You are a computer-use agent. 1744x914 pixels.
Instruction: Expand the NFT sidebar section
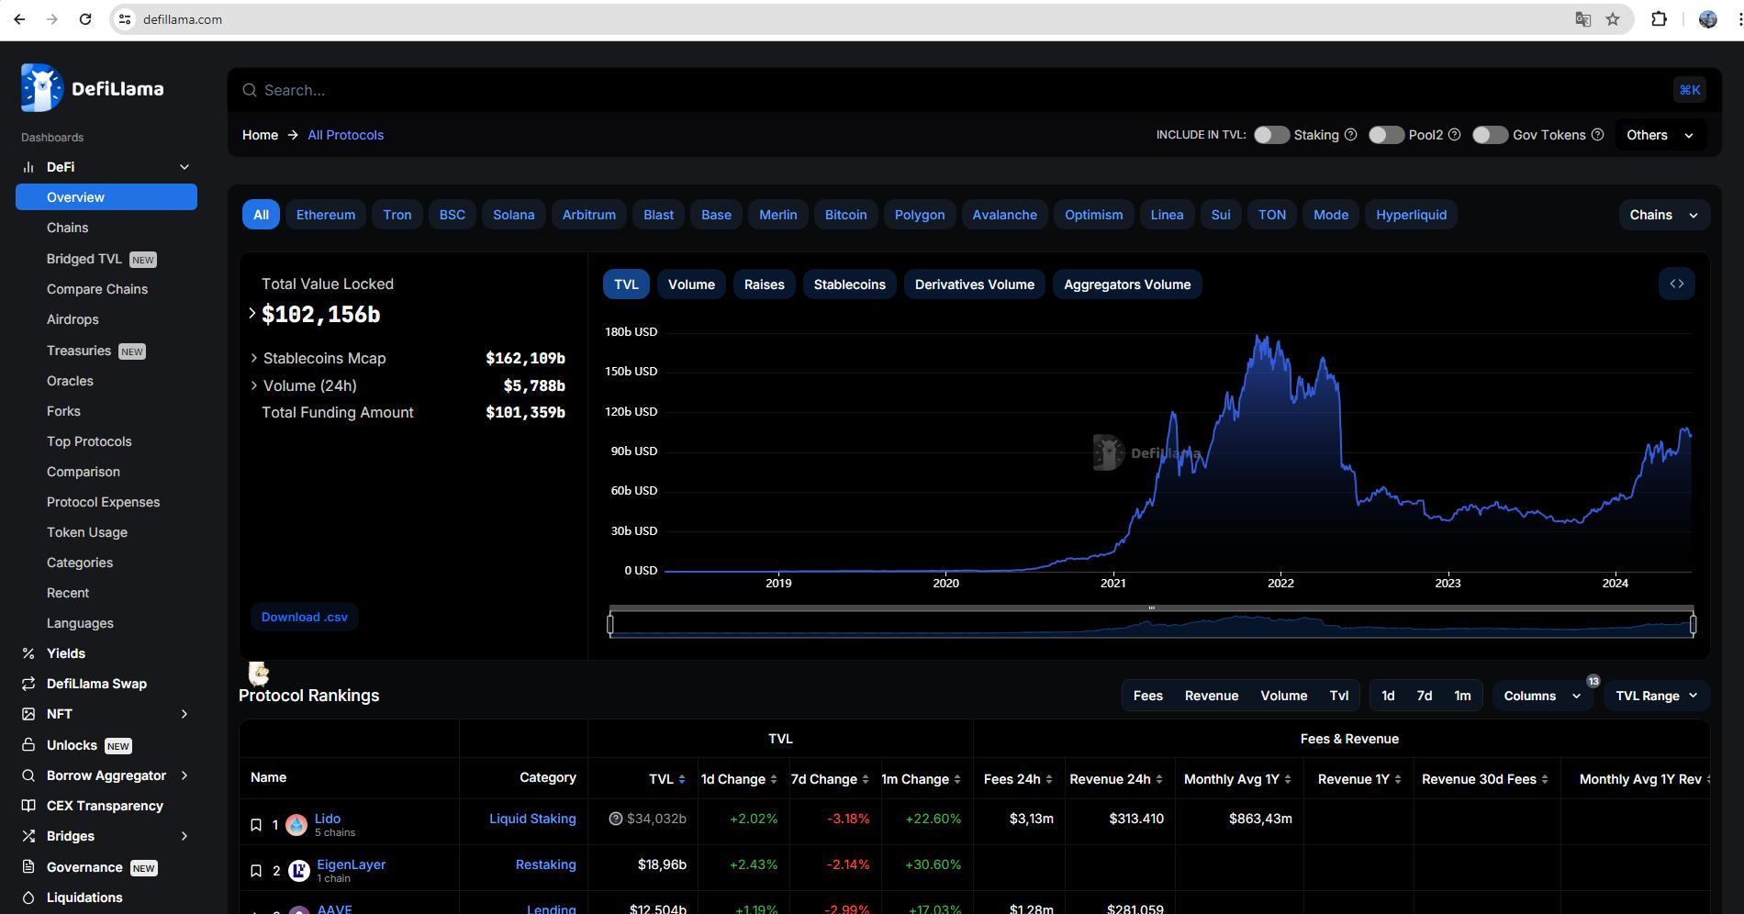(184, 714)
